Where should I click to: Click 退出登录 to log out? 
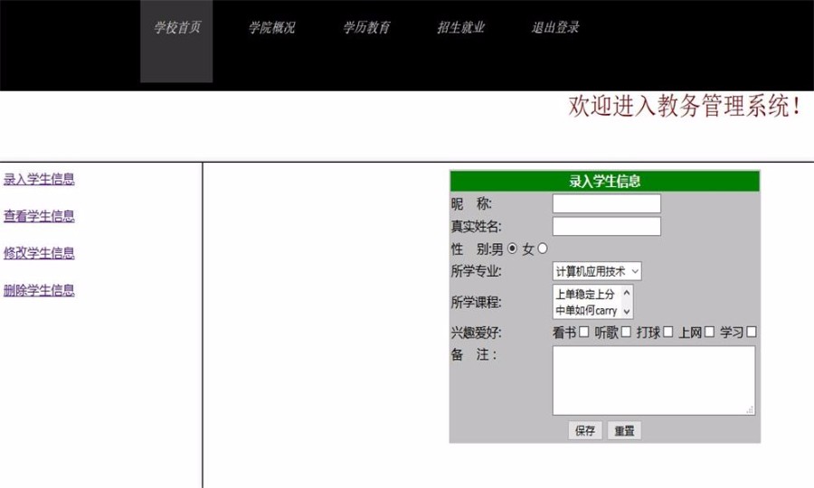(x=555, y=27)
